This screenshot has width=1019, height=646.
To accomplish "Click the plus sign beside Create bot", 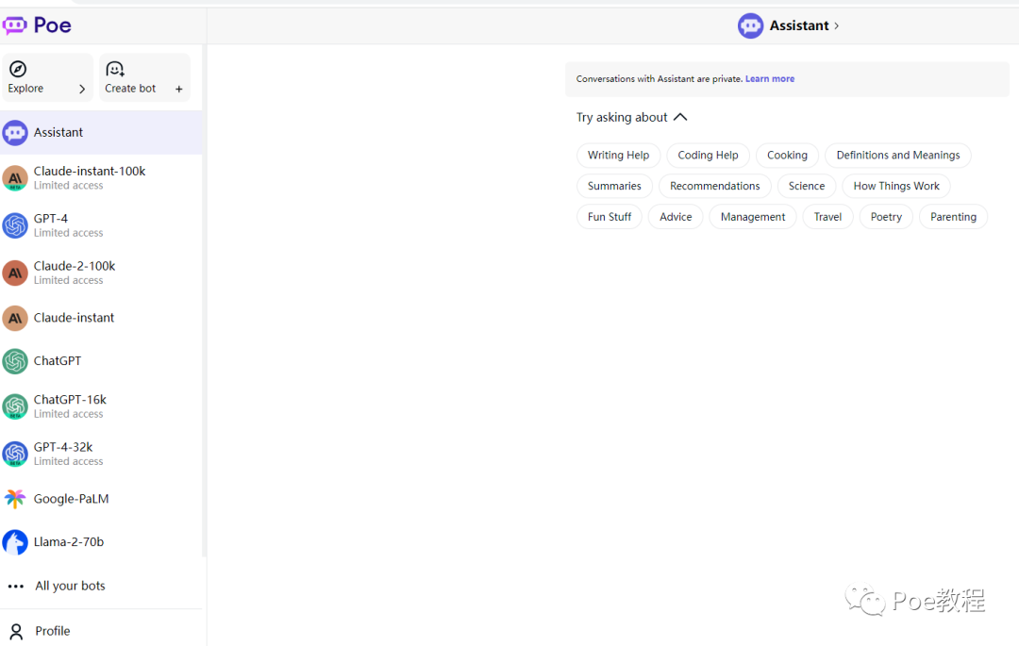I will (x=178, y=89).
